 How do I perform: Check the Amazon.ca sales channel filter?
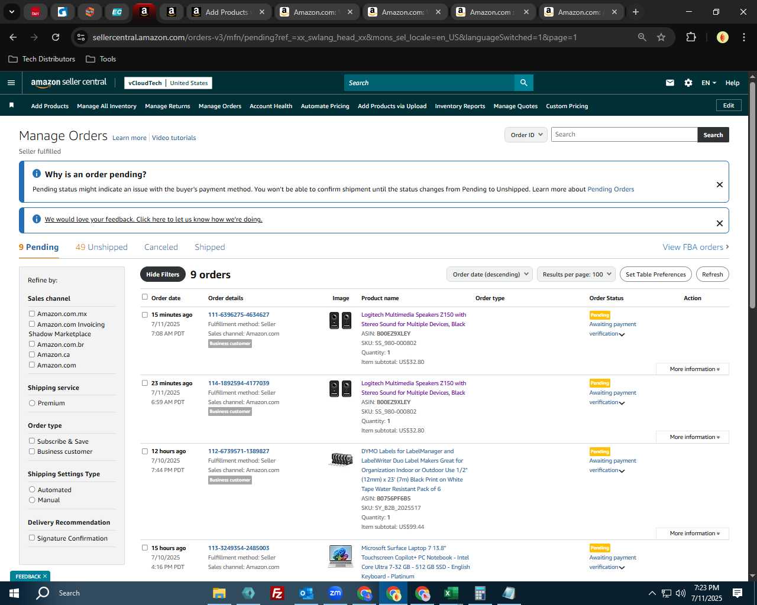click(x=32, y=354)
